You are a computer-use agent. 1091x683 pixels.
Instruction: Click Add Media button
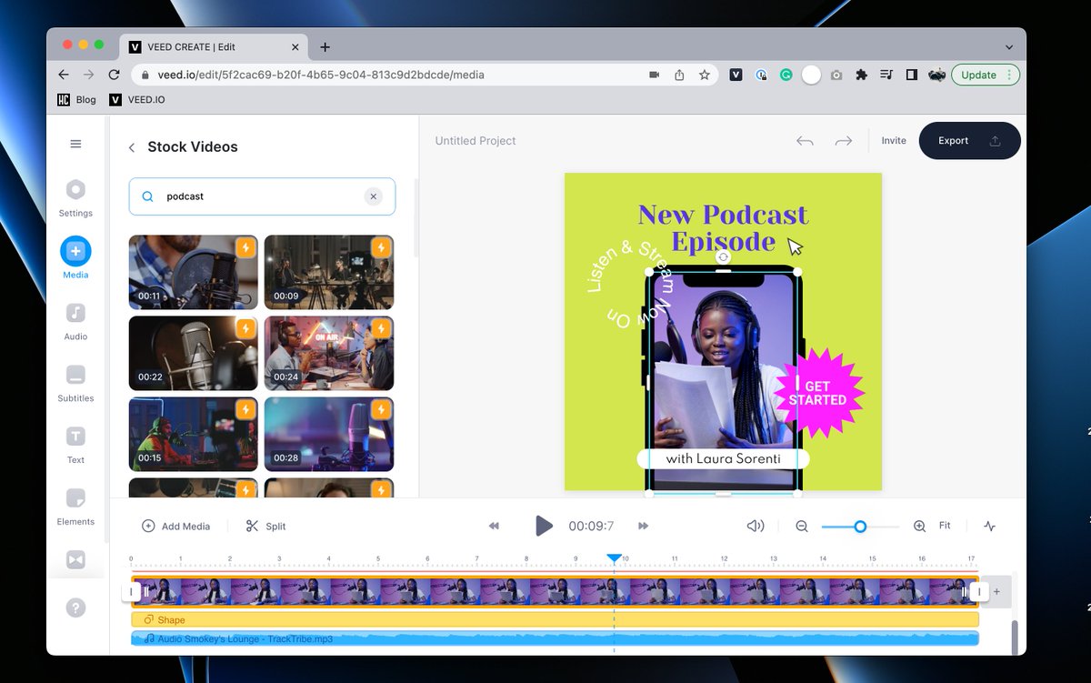[175, 526]
